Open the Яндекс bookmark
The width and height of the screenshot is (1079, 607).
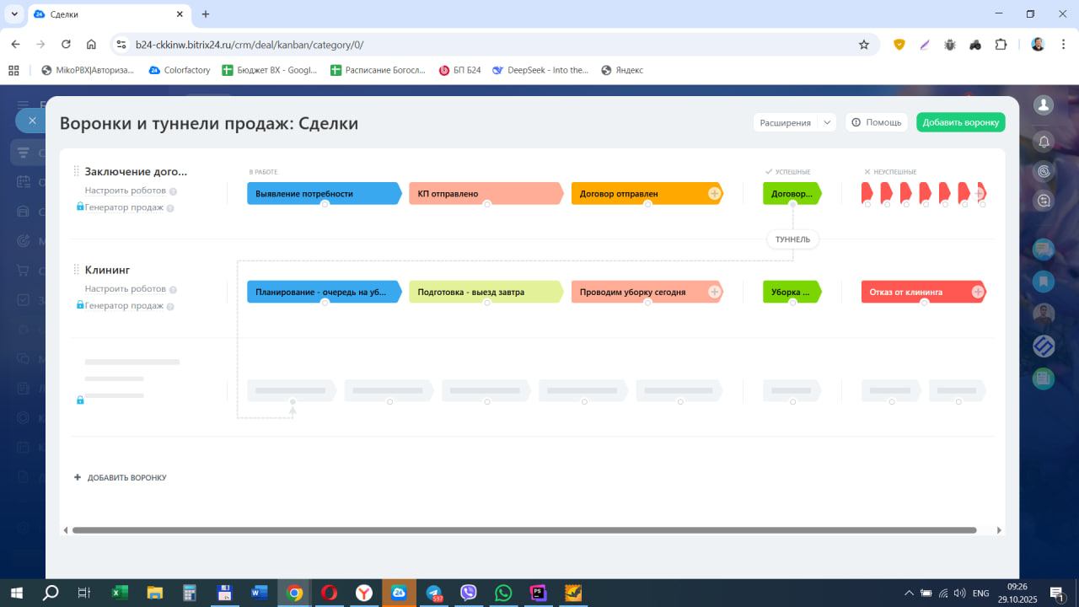coord(622,70)
